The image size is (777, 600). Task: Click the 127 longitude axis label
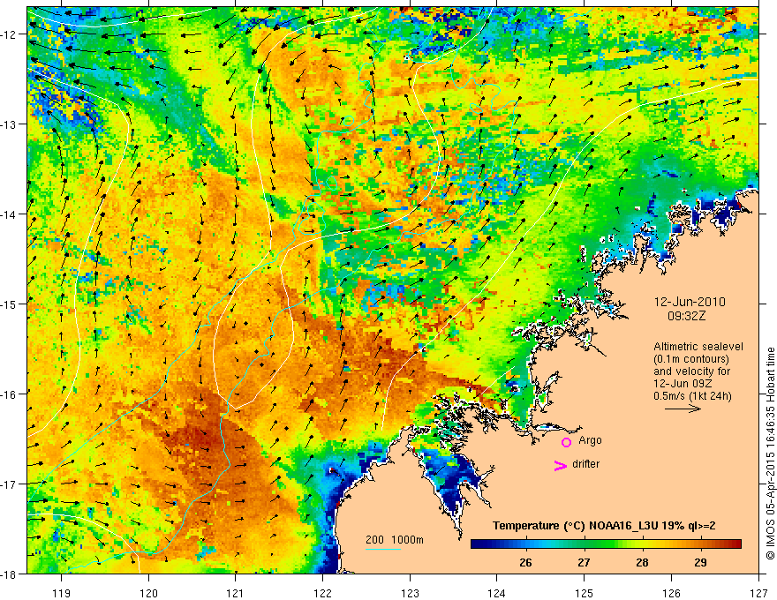[x=758, y=593]
